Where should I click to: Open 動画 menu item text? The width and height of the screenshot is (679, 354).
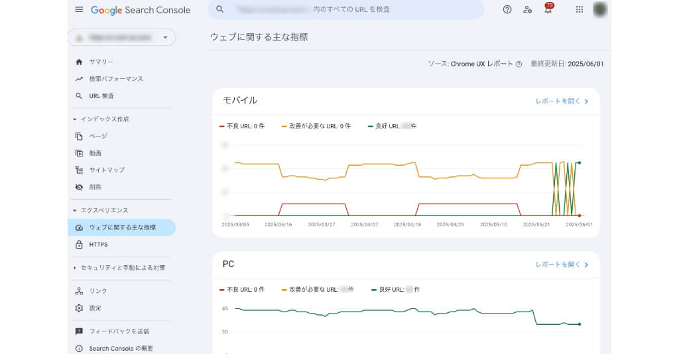(x=95, y=153)
